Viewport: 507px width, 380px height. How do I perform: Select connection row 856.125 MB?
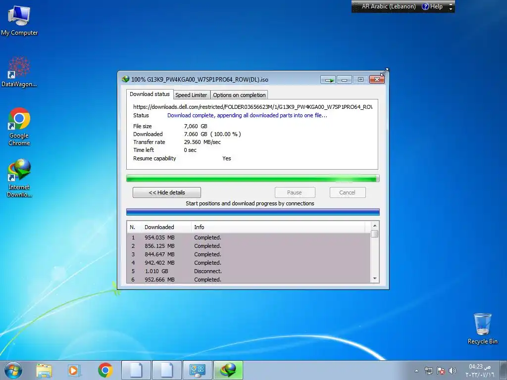point(249,246)
